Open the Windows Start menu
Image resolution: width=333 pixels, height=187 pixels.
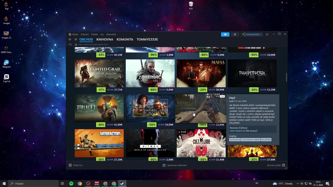4,184
